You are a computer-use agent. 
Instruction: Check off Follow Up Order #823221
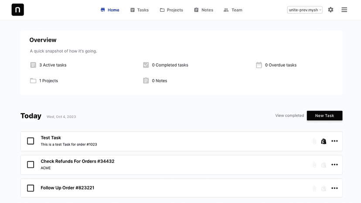(31, 188)
